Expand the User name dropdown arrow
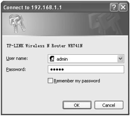The height and width of the screenshot is (116, 130). 120,59
